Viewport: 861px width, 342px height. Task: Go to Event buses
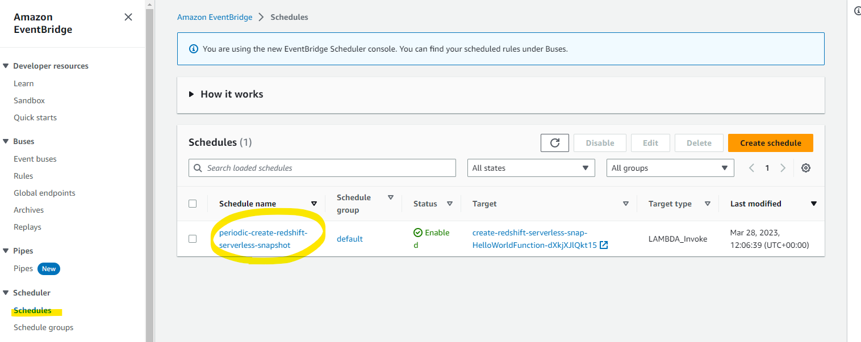35,159
